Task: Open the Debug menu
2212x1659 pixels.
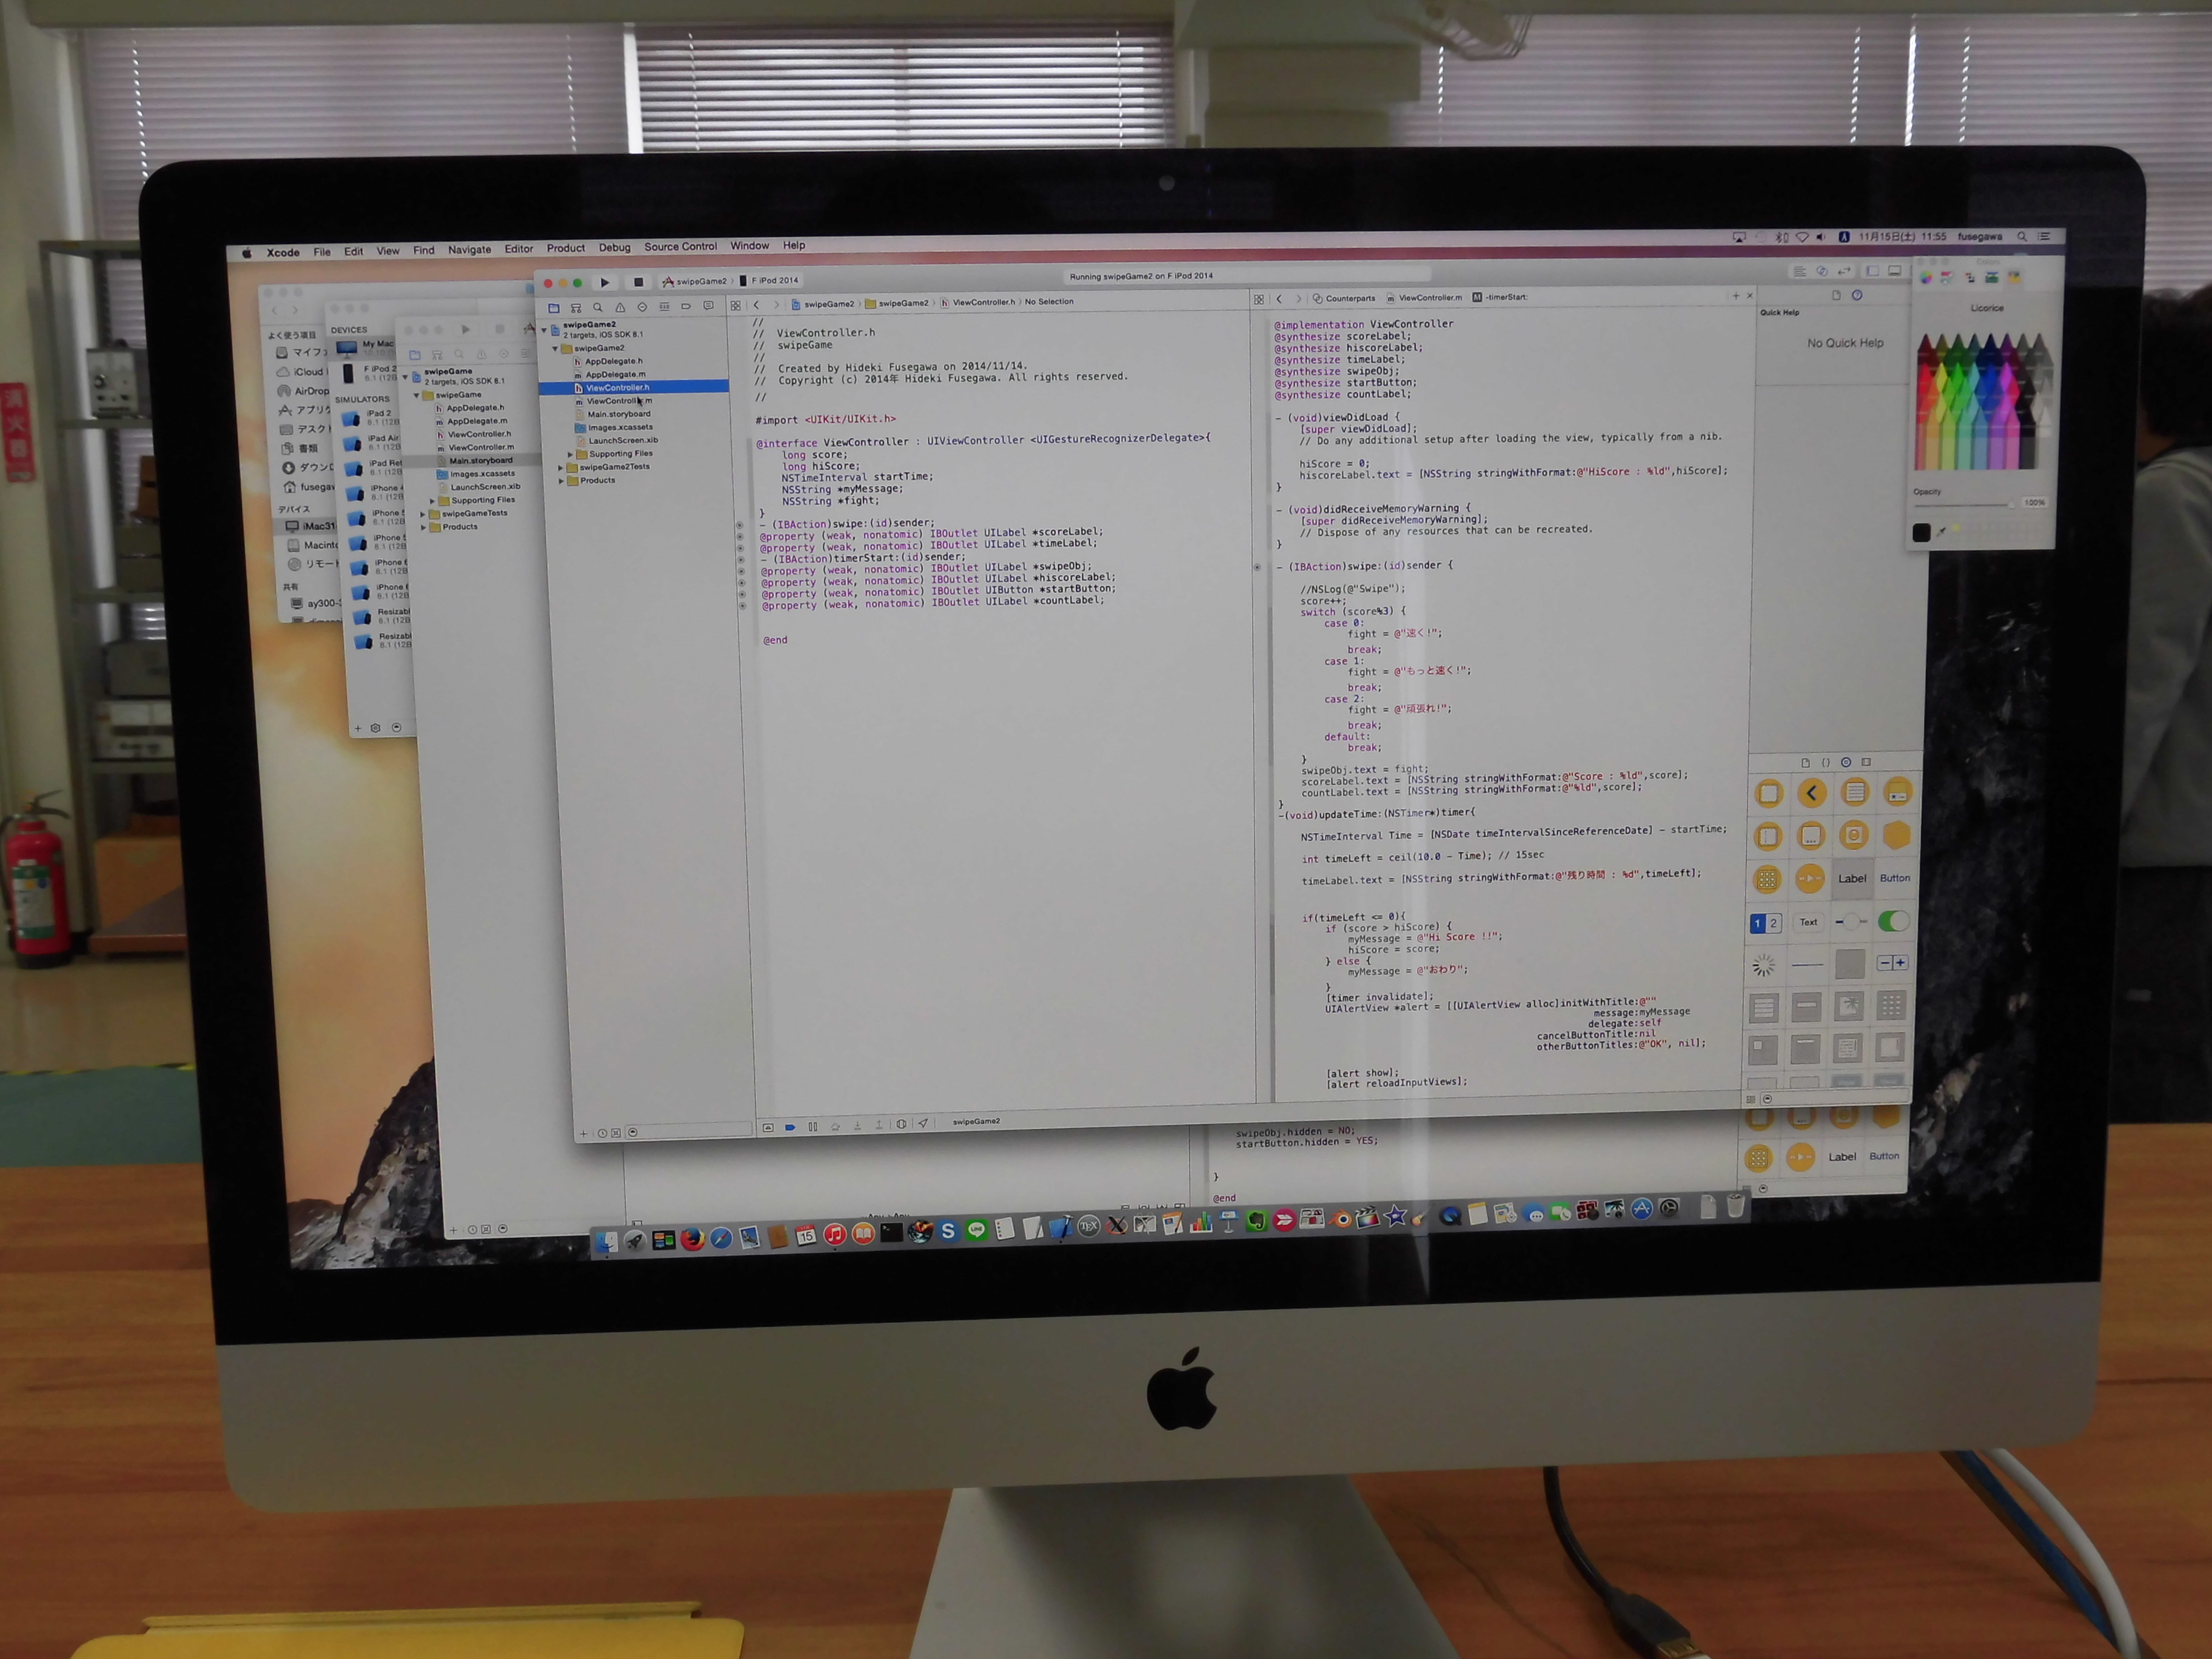Action: coord(615,247)
